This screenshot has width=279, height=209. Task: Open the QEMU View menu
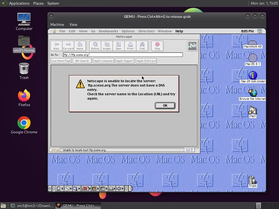pyautogui.click(x=73, y=24)
